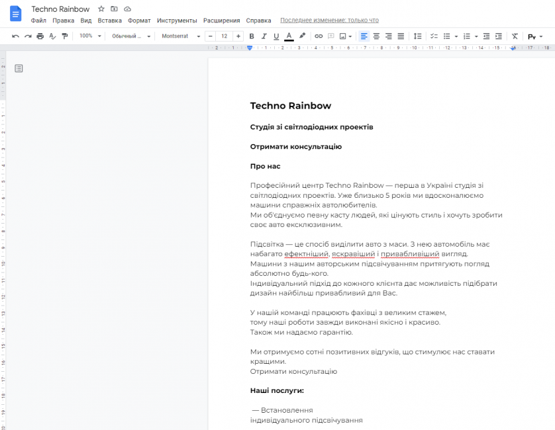Expand the insert image dropdown arrow
Image resolution: width=555 pixels, height=430 pixels.
(x=350, y=36)
